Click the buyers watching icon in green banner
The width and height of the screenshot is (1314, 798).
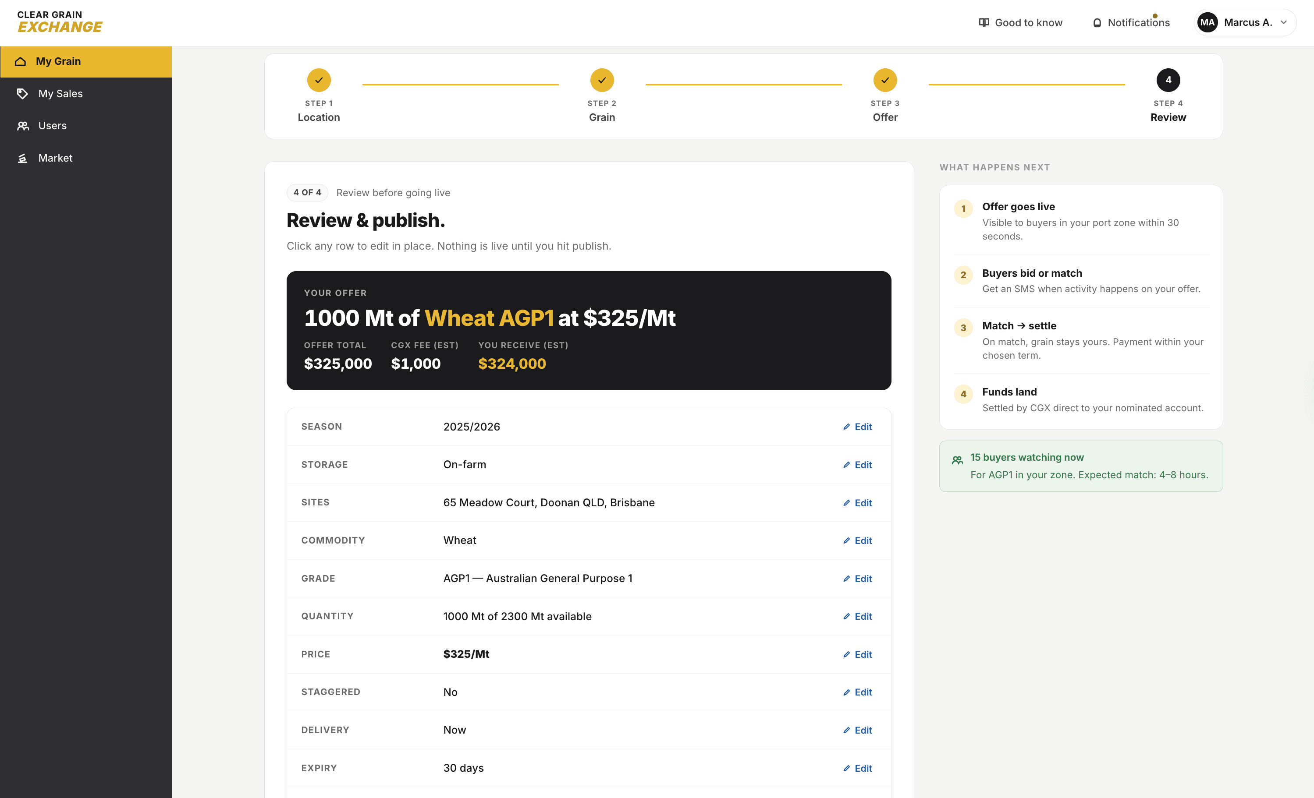[957, 459]
